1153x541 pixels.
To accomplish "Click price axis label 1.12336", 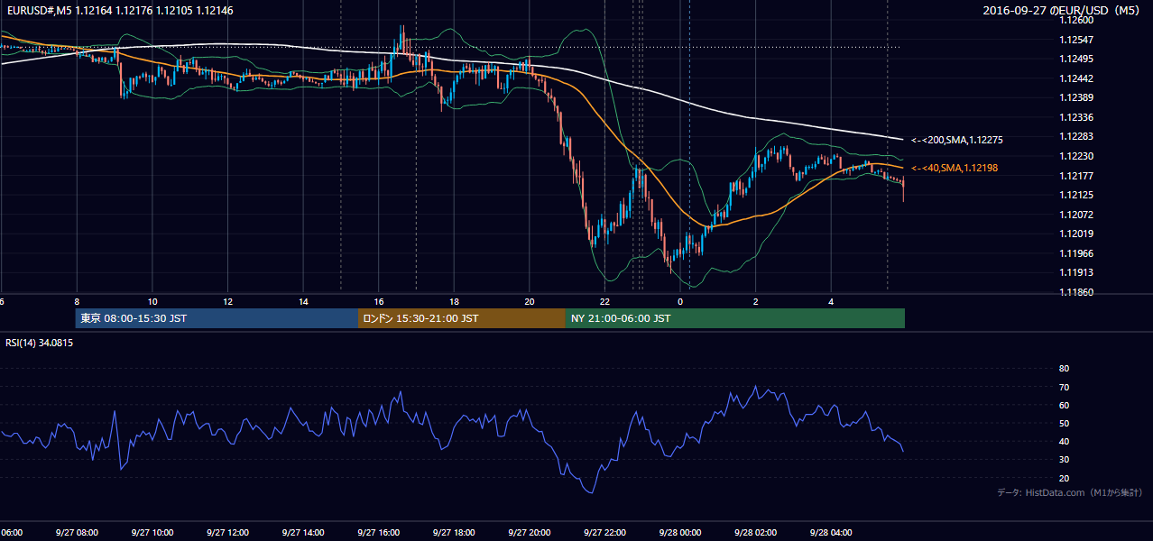I will point(1077,117).
